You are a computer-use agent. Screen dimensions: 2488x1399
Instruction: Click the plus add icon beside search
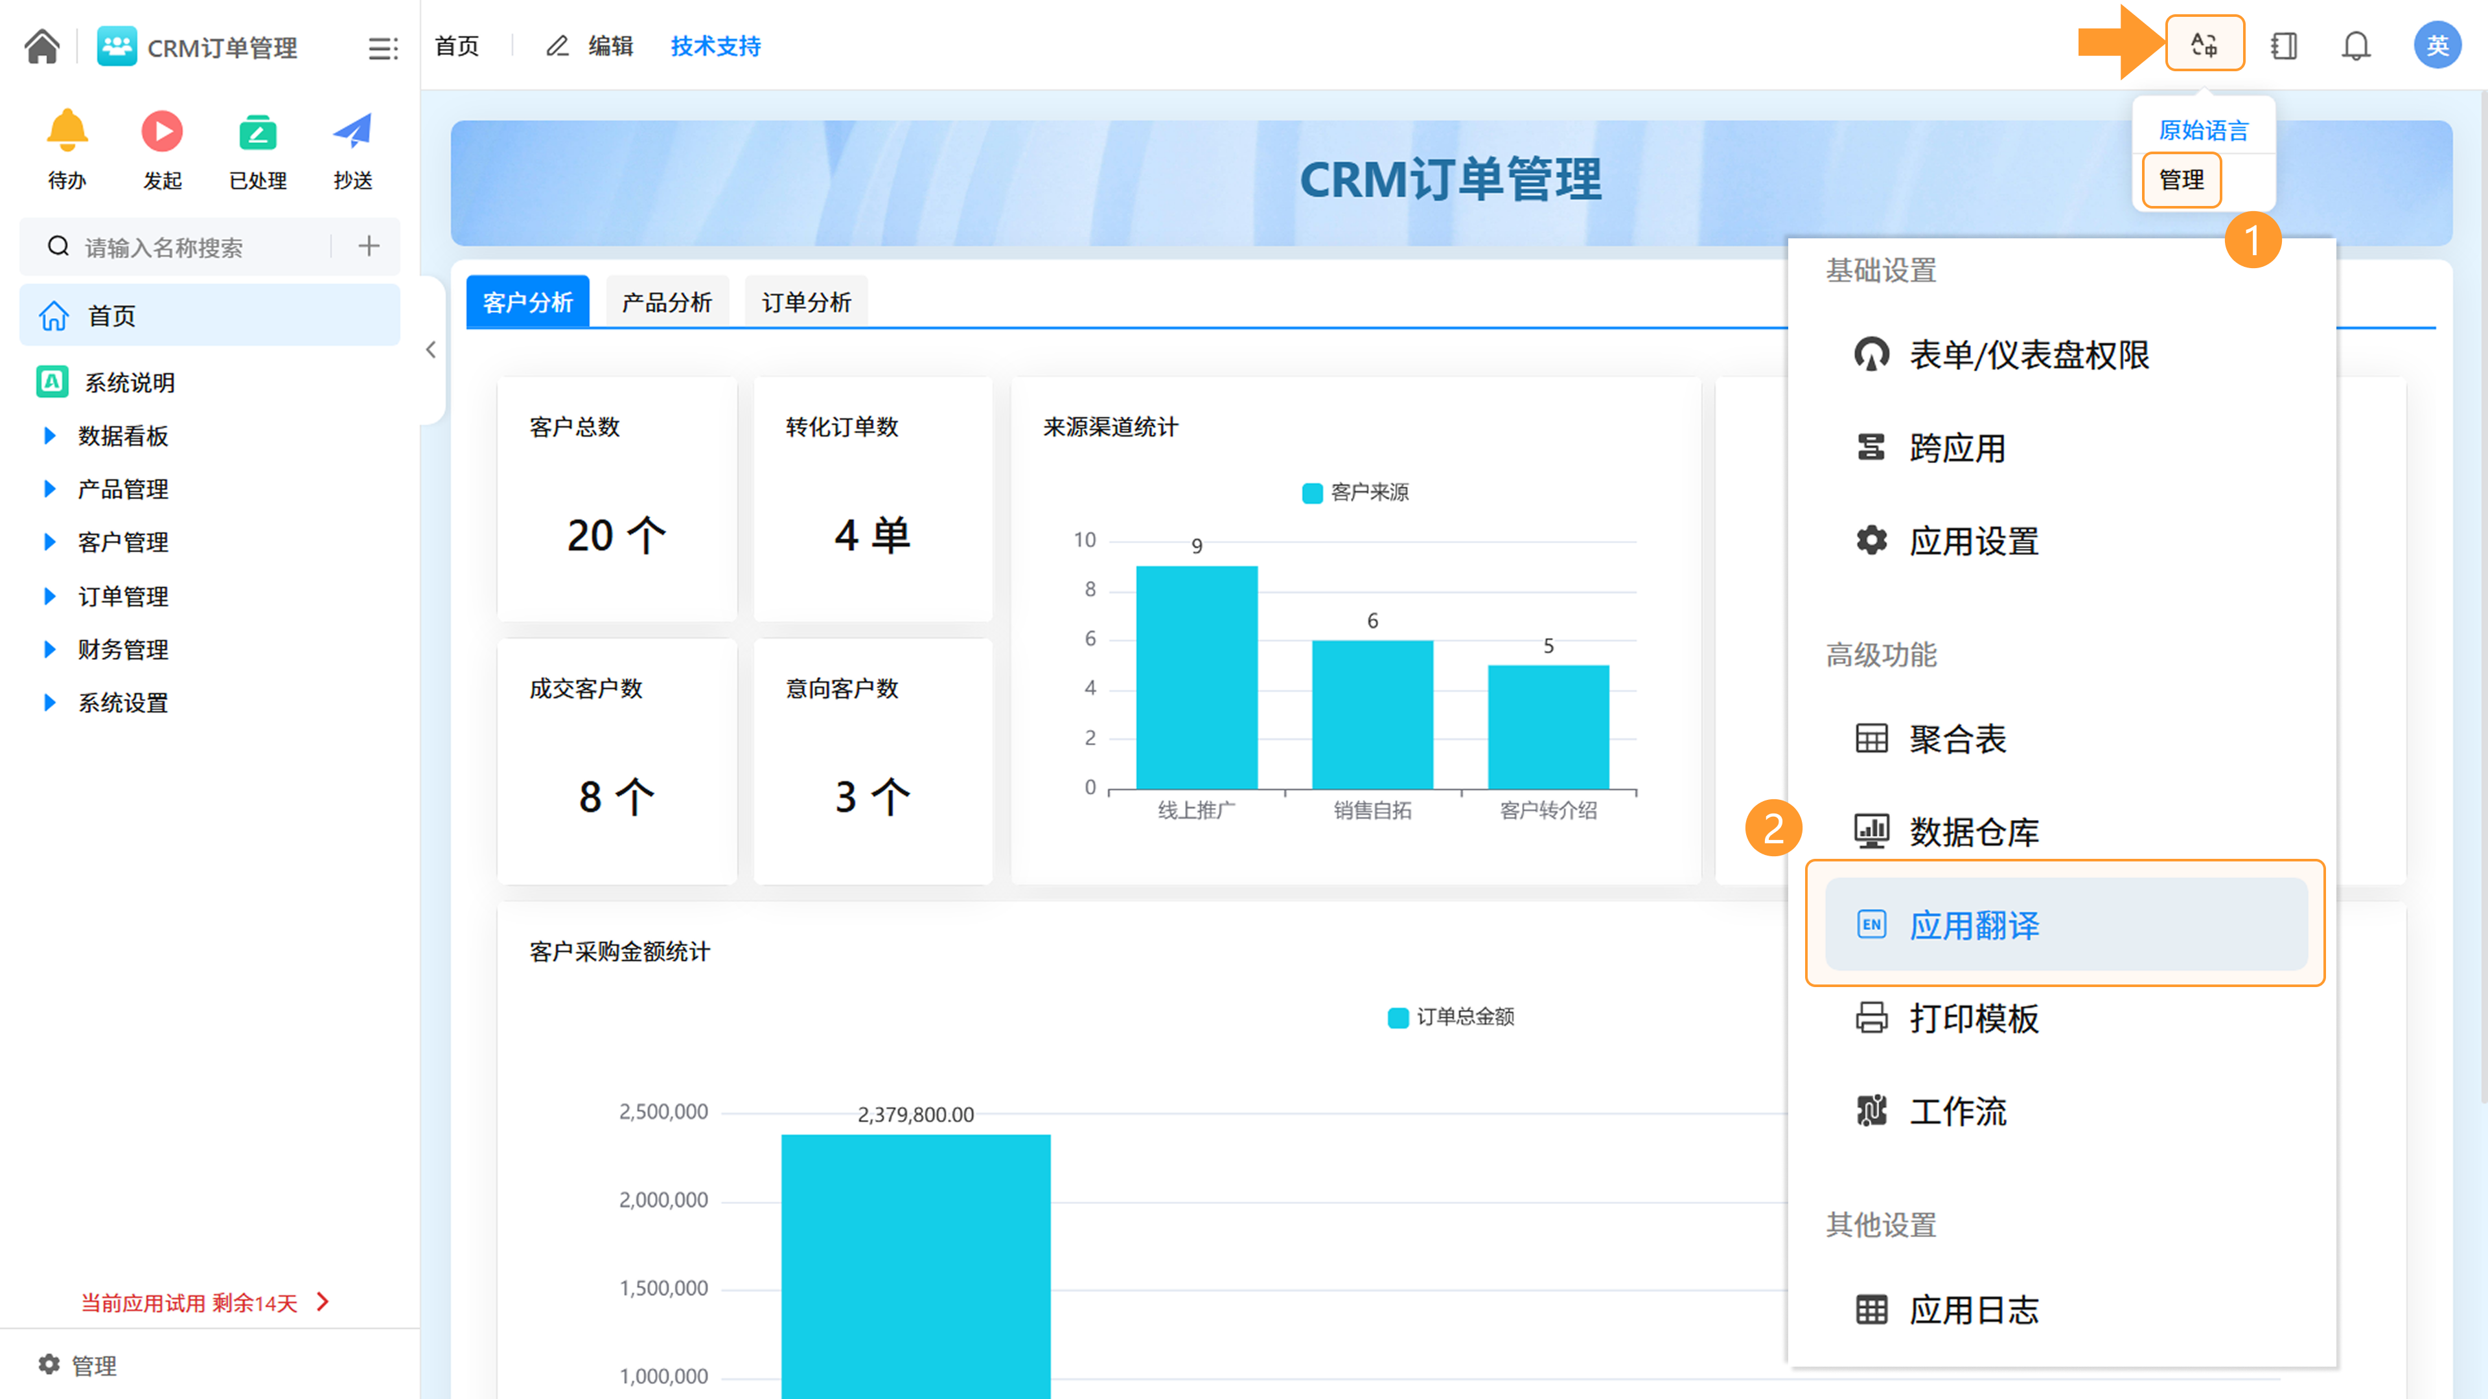click(x=369, y=246)
